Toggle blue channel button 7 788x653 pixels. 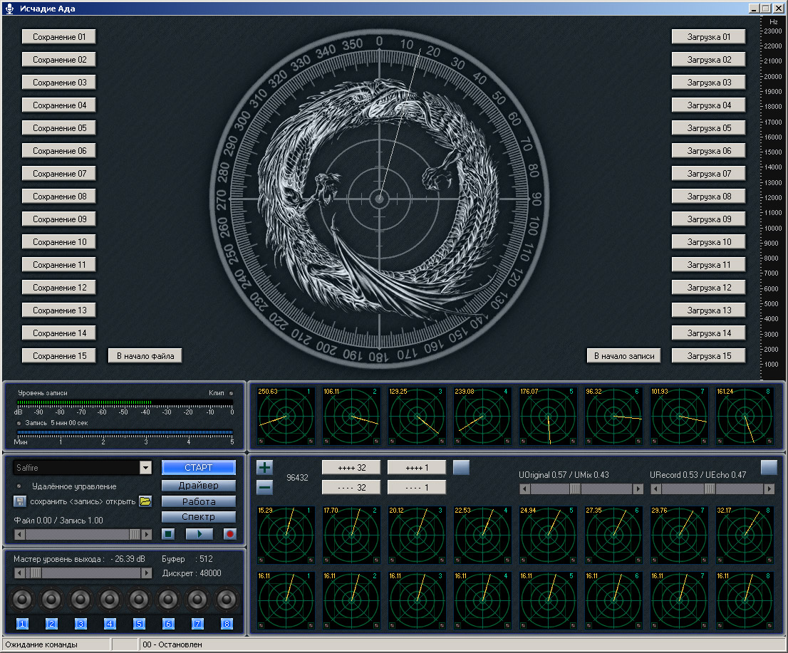point(197,624)
